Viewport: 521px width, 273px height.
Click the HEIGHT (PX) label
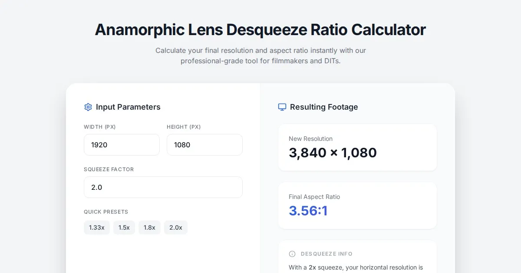[184, 127]
